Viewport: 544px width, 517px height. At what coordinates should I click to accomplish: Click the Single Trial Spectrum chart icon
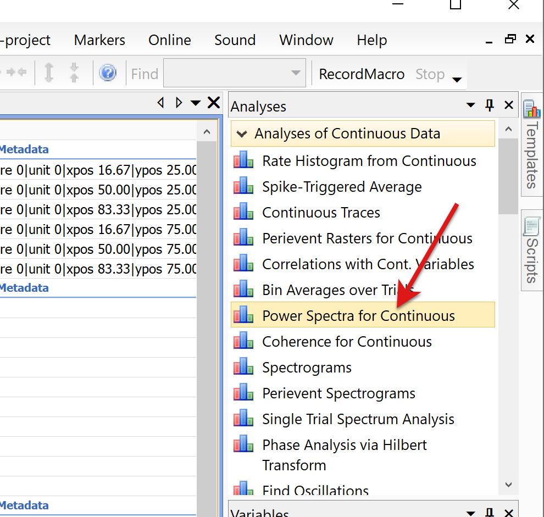click(x=243, y=418)
